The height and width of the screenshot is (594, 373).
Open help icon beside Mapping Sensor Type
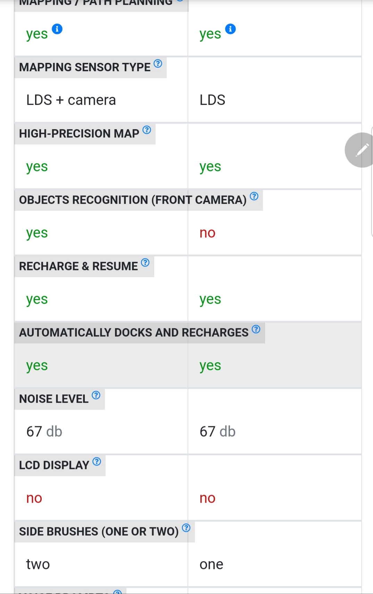point(158,64)
